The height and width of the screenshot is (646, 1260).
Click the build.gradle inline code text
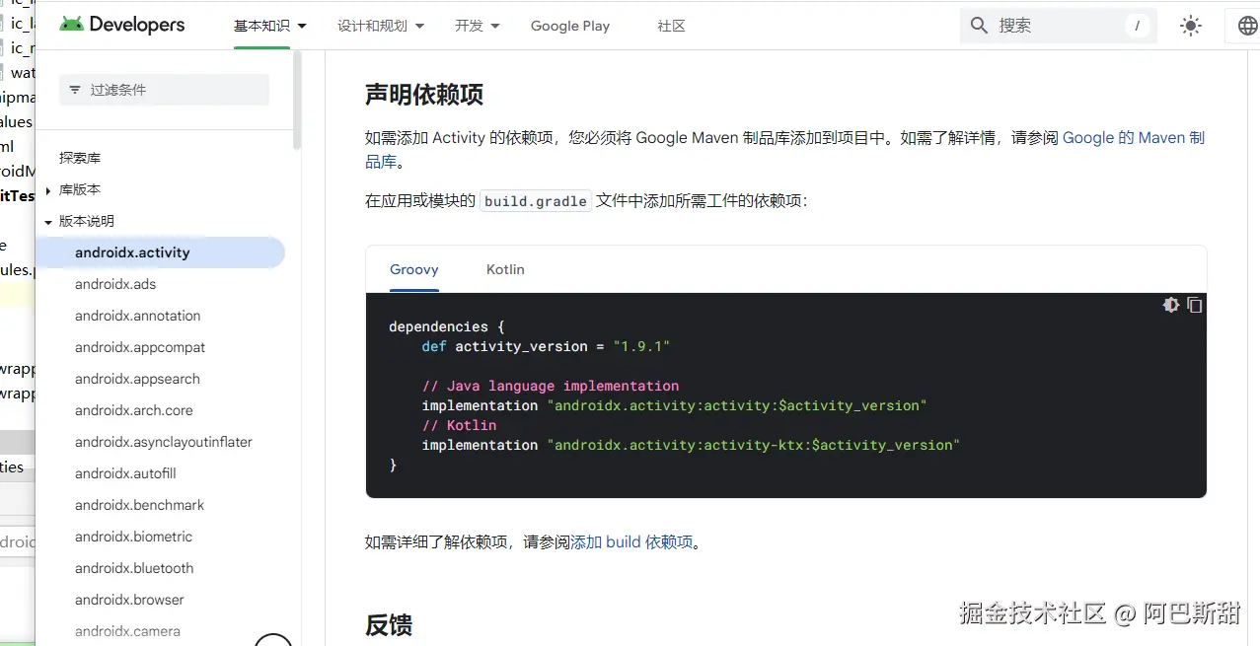pyautogui.click(x=536, y=201)
